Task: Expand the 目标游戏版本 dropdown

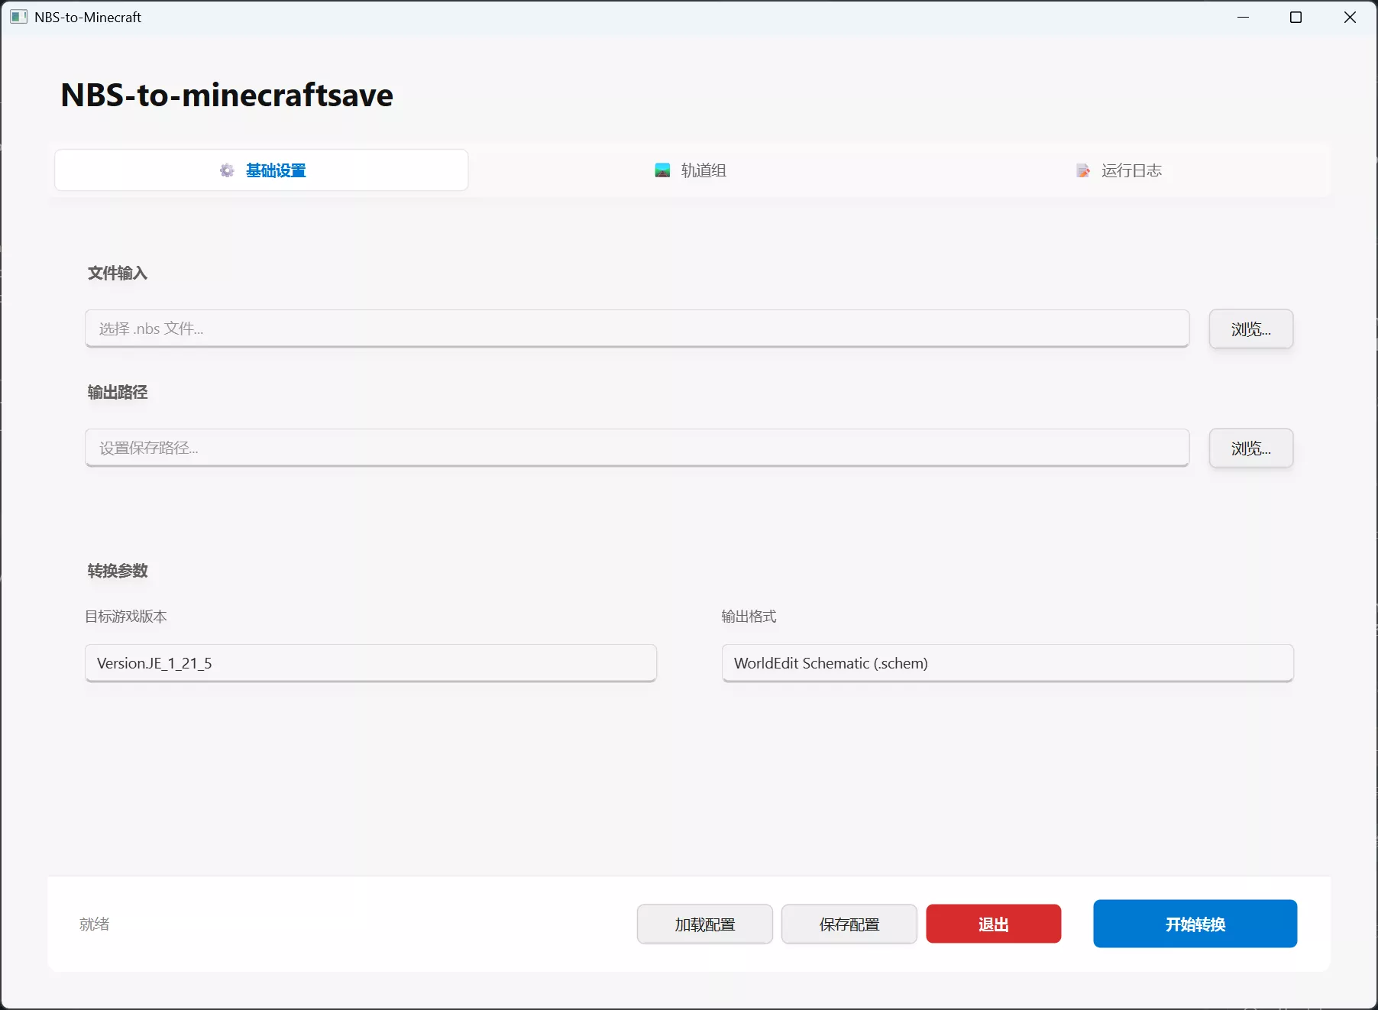Action: [370, 663]
